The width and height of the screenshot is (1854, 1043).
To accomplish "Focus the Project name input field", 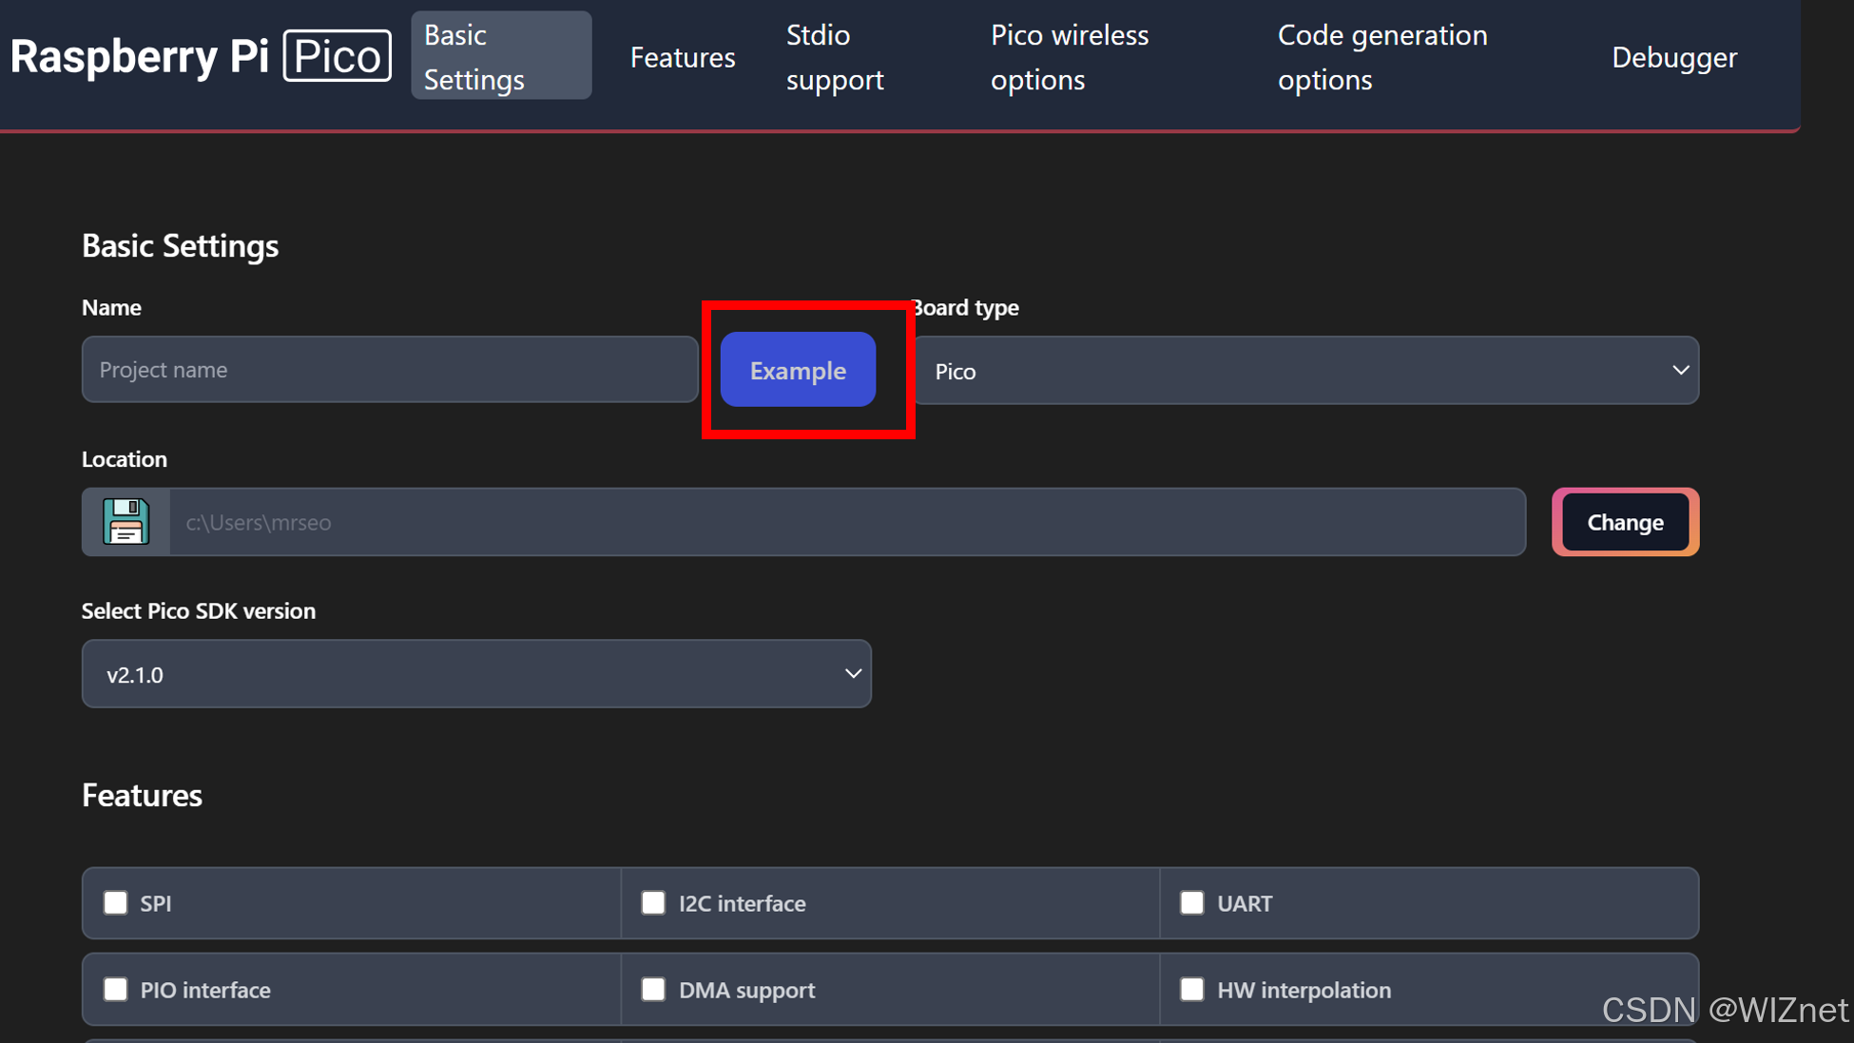I will click(390, 370).
